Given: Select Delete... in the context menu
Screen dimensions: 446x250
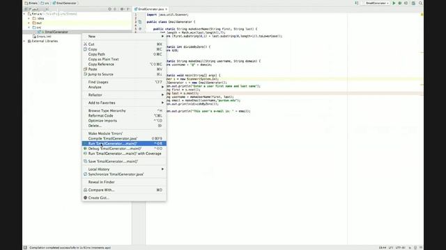Looking at the screenshot, I should pyautogui.click(x=124, y=126).
